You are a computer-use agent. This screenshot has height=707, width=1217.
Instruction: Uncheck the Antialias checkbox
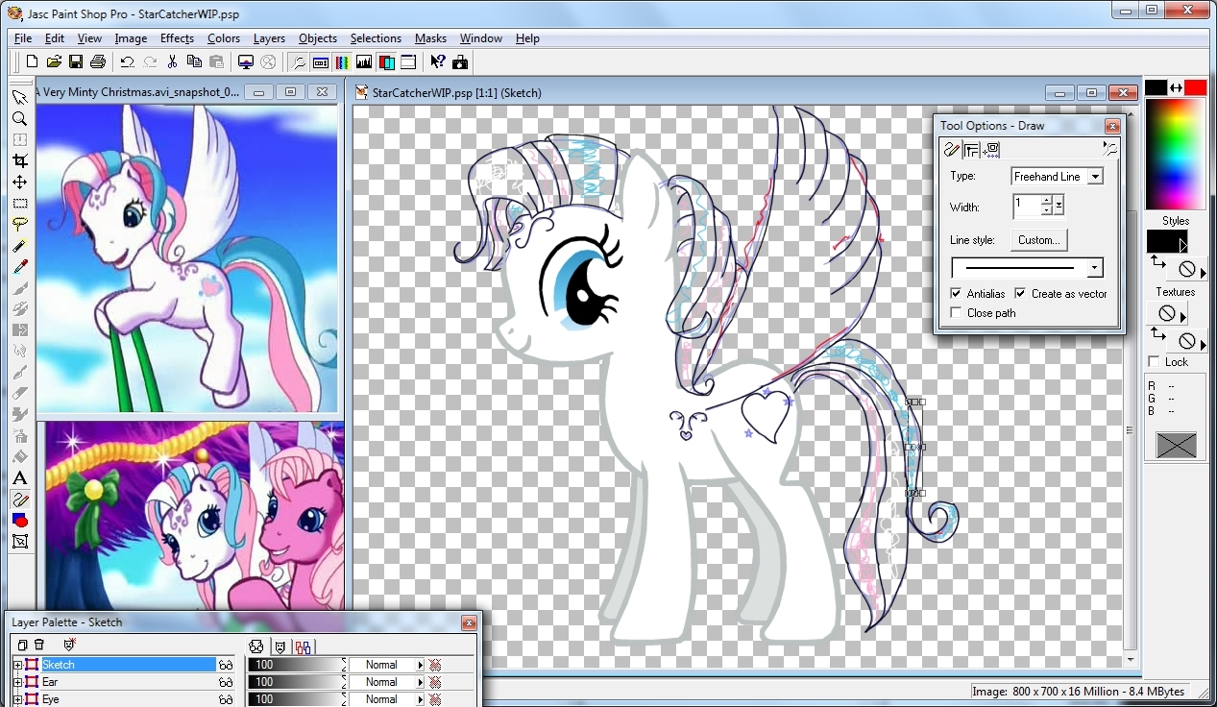(956, 294)
